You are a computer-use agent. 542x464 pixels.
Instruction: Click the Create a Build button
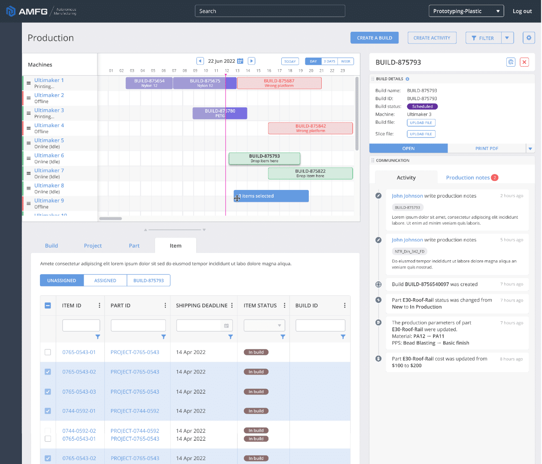click(x=375, y=38)
